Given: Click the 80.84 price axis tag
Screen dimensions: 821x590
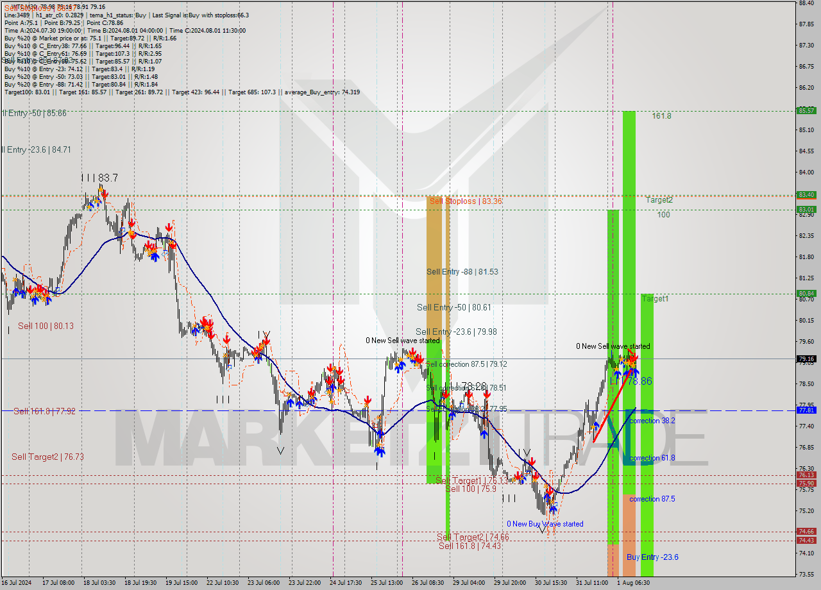Looking at the screenshot, I should (806, 294).
